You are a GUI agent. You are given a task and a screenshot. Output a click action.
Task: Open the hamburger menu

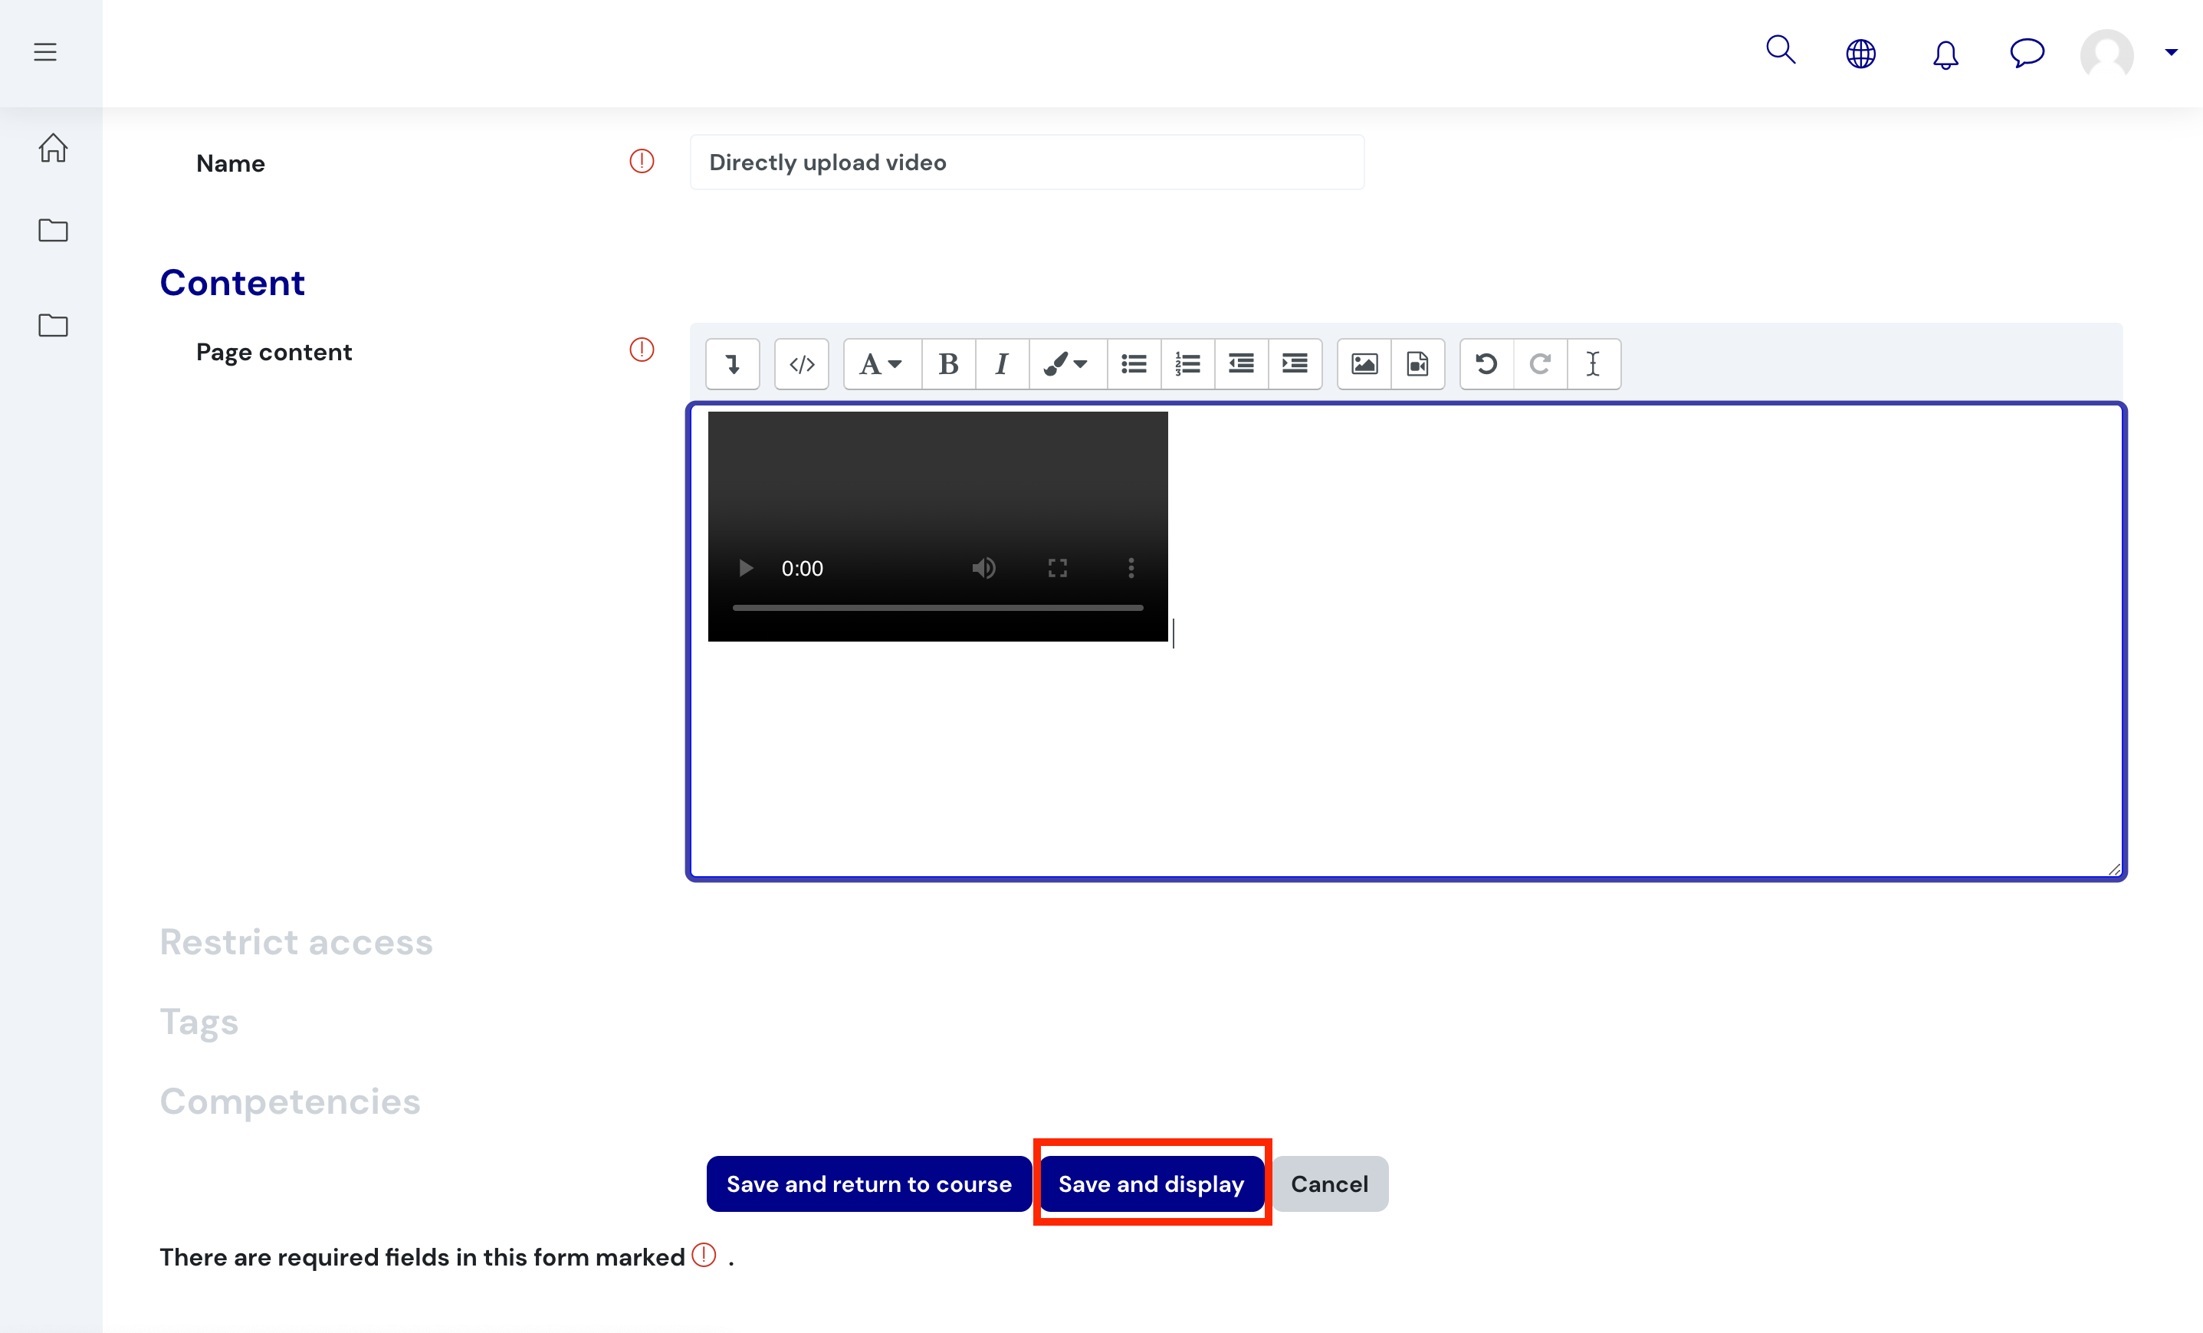45,52
